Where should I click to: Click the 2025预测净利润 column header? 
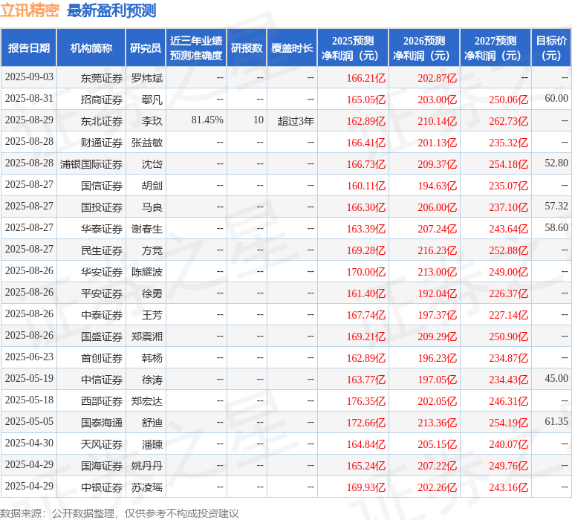tap(353, 48)
